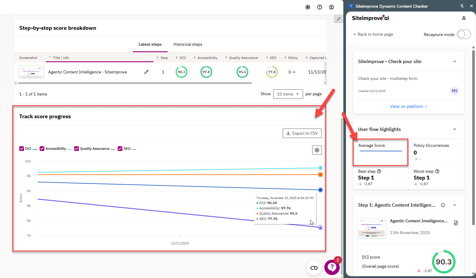Open the screenshot thumbnail in the table row
Screen dimensions: 476x278
[x=31, y=72]
